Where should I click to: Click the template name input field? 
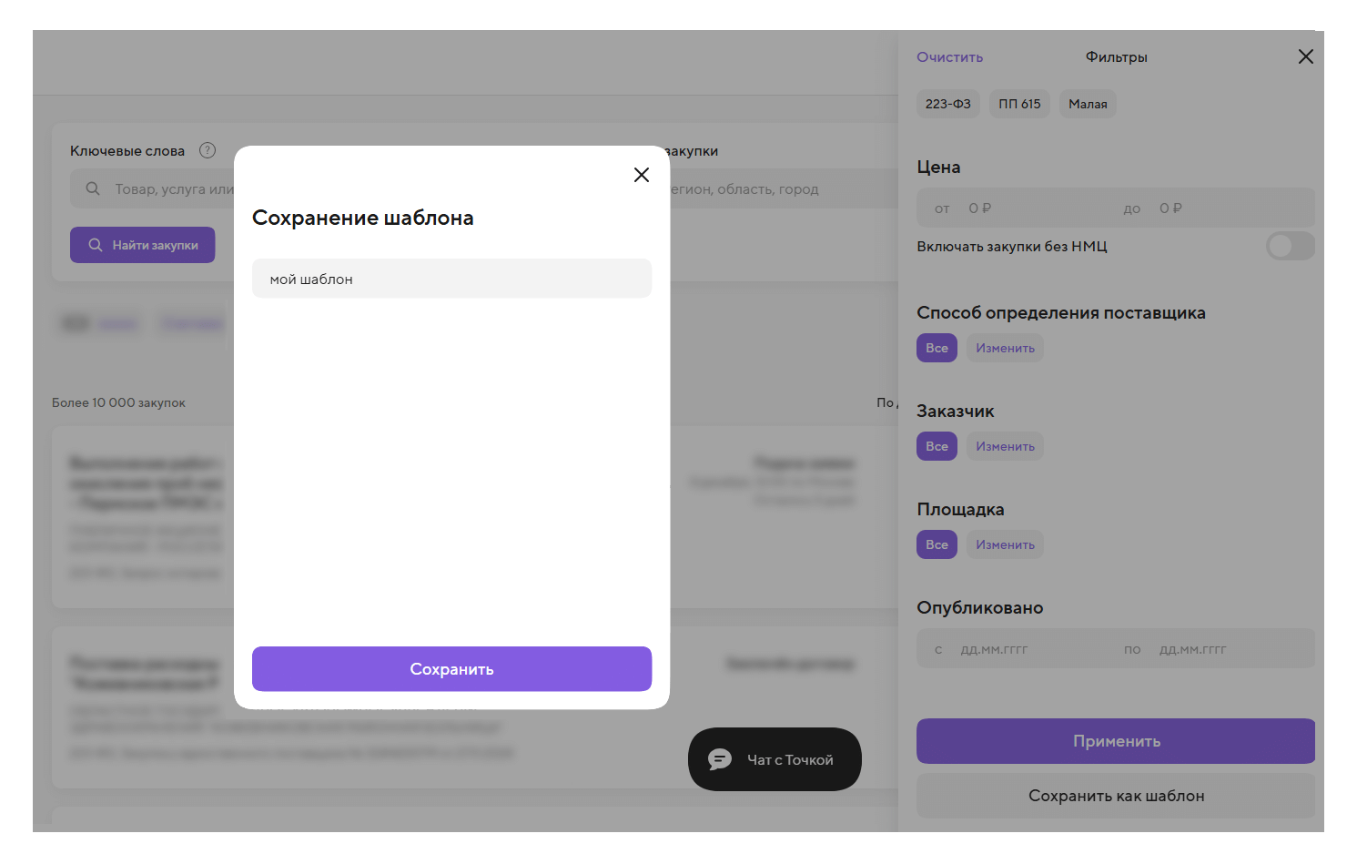pos(451,279)
